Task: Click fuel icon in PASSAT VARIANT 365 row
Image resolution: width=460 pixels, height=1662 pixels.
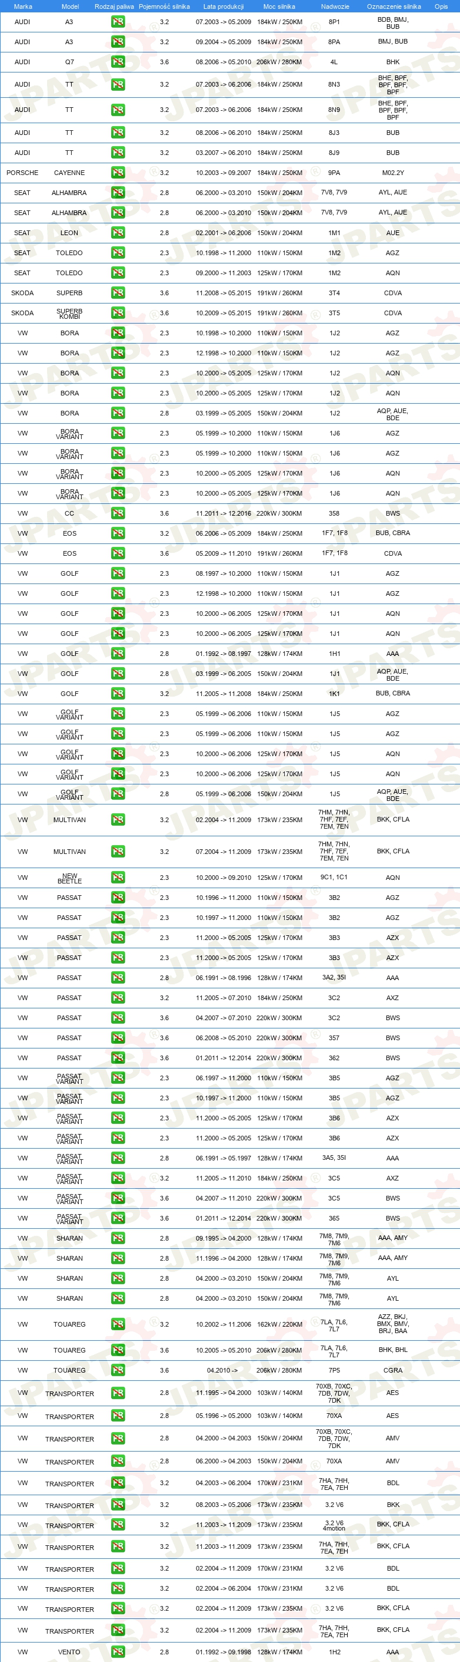Action: click(x=118, y=1218)
